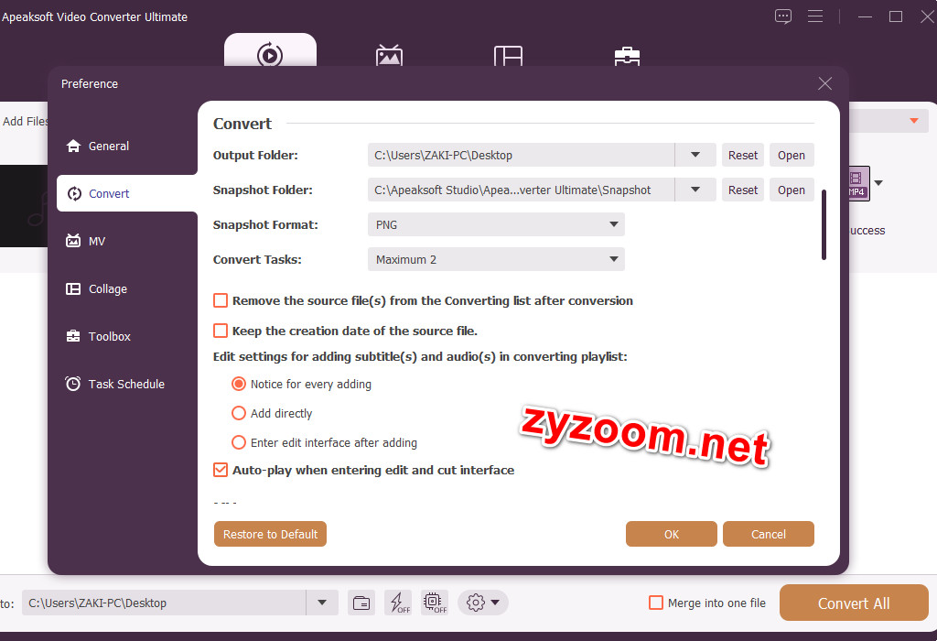This screenshot has width=937, height=641.
Task: Open the Snapshot Format PNG dropdown
Action: [x=496, y=224]
